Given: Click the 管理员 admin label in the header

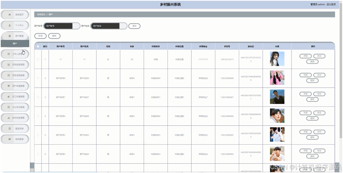Looking at the screenshot, I should 318,4.
